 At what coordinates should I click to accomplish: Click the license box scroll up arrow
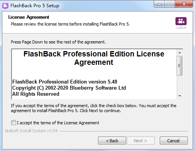click(x=180, y=53)
